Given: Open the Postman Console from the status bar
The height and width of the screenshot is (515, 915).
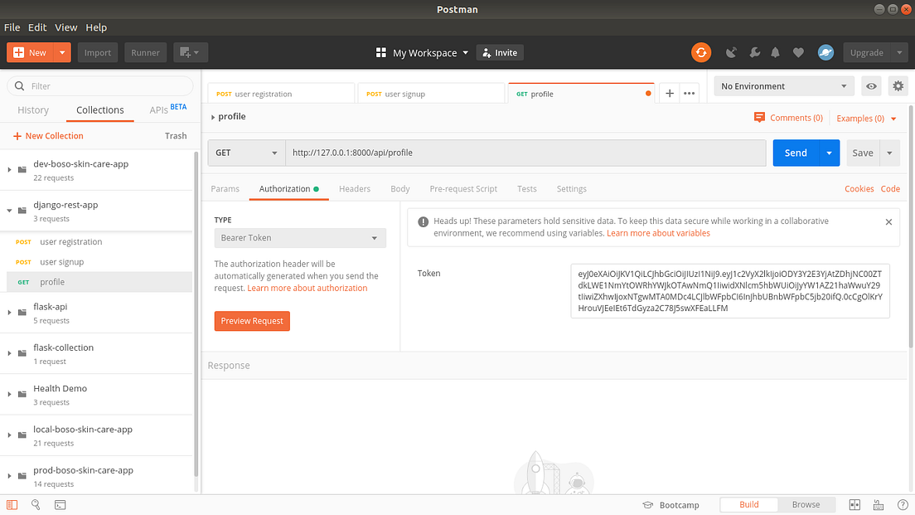Looking at the screenshot, I should [x=60, y=504].
